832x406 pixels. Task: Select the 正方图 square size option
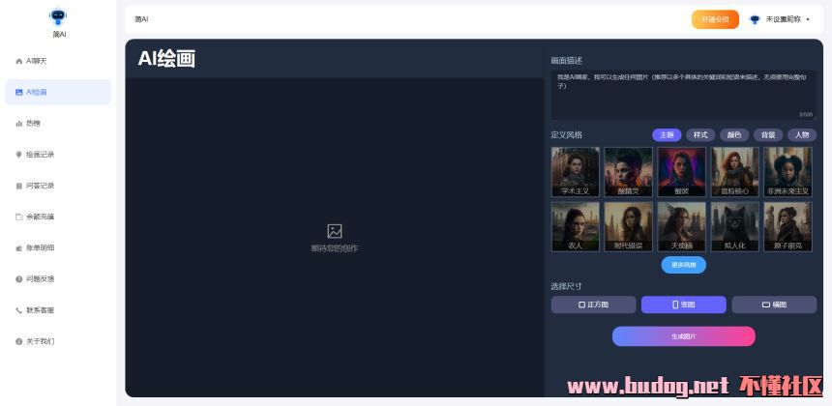(593, 304)
